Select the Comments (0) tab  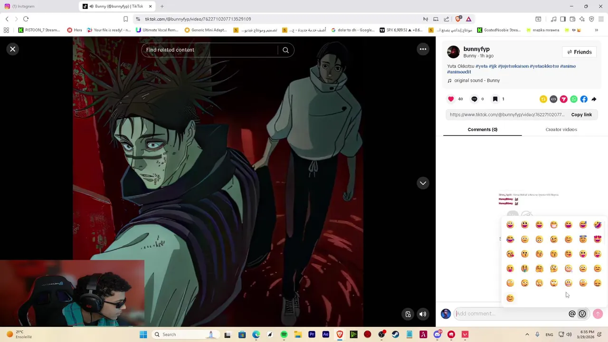[482, 130]
